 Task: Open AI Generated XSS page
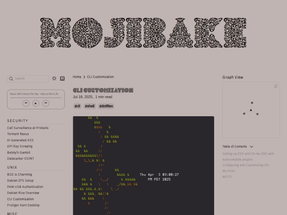[20, 140]
